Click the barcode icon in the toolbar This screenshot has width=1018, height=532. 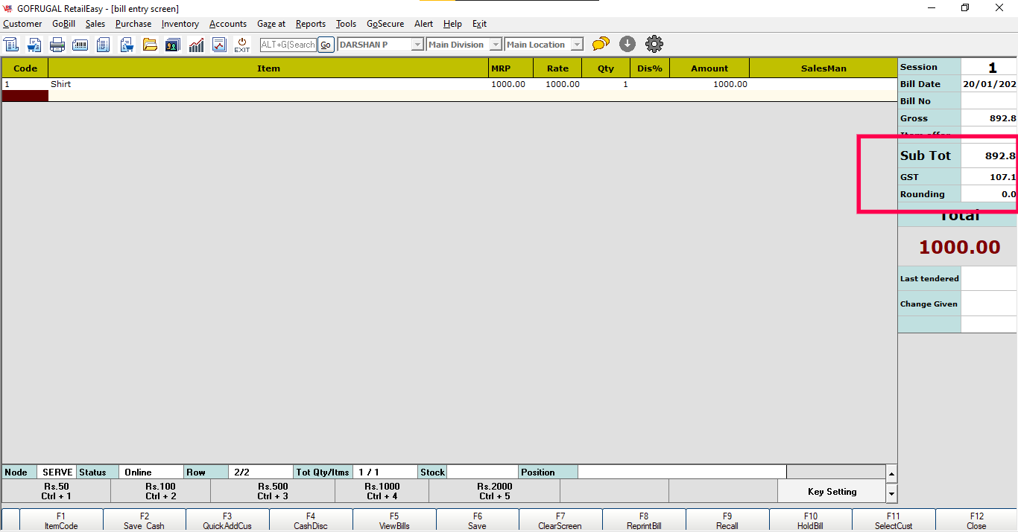(x=80, y=45)
